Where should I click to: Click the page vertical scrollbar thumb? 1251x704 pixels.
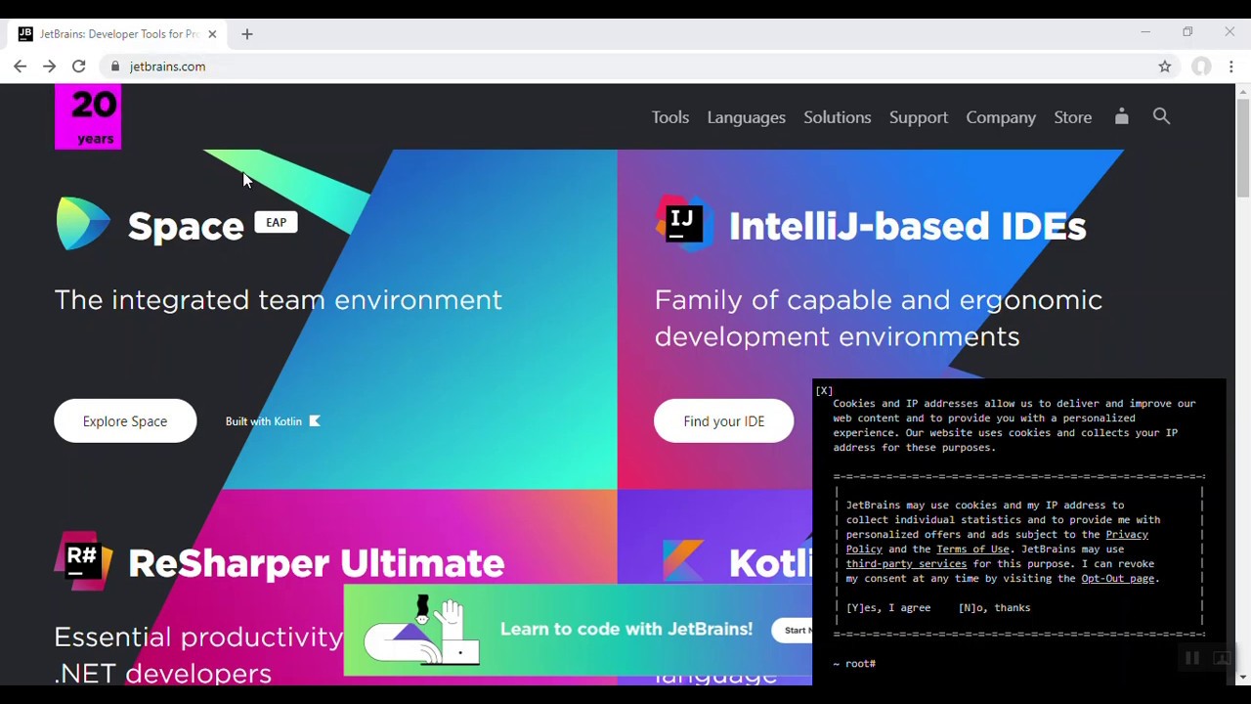[x=1242, y=149]
